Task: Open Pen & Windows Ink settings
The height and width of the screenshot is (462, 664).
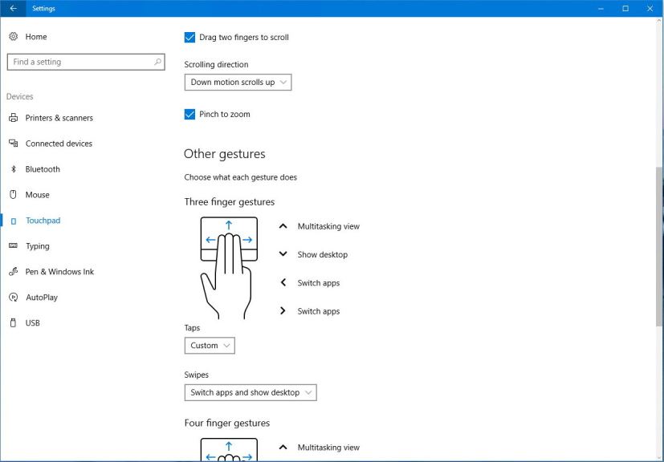Action: coord(59,272)
